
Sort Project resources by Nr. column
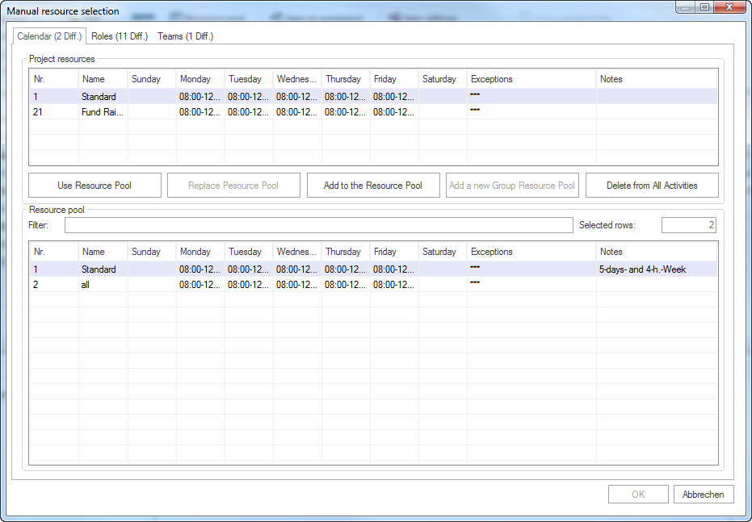click(53, 79)
